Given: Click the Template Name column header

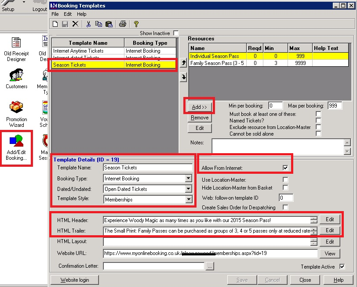Looking at the screenshot, I should pos(88,43).
